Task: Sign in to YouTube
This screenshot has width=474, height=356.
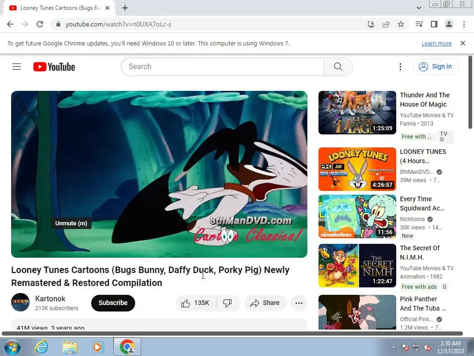Action: click(436, 67)
